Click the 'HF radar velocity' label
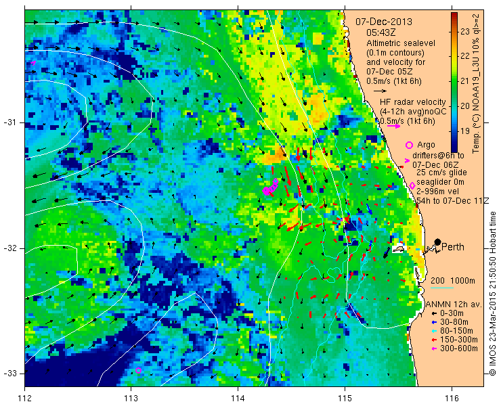Screen dimensions: 501x406 click(x=412, y=102)
